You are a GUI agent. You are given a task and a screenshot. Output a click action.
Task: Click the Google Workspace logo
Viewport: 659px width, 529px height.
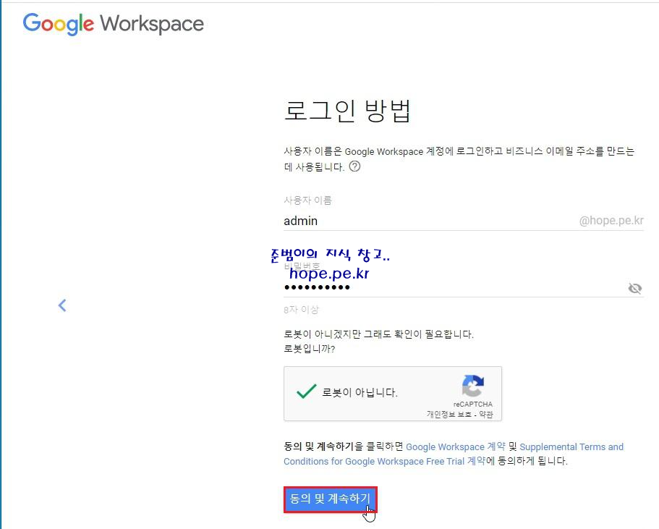coord(113,24)
